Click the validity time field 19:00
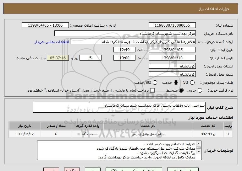 coord(124,58)
